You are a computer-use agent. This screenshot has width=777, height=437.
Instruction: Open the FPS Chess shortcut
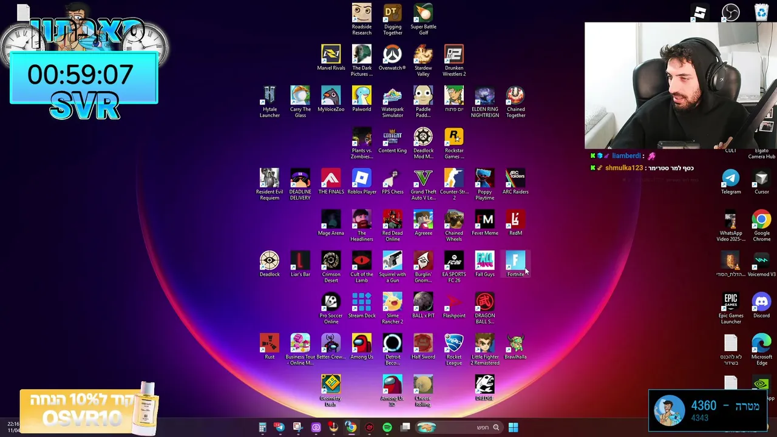pyautogui.click(x=392, y=181)
